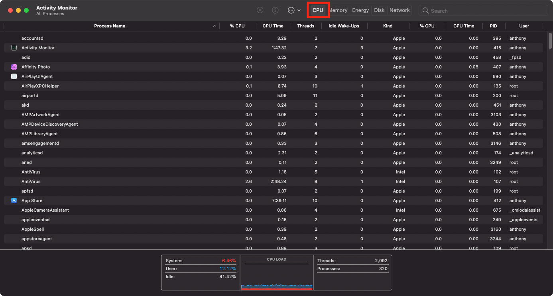Image resolution: width=553 pixels, height=296 pixels.
Task: Select the Activity Monitor process name
Action: tap(38, 48)
